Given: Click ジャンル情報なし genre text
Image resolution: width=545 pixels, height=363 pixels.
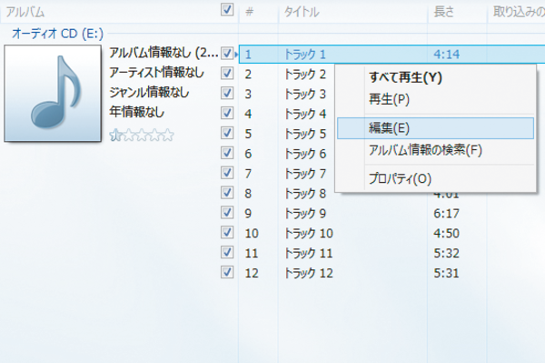Looking at the screenshot, I should [149, 93].
